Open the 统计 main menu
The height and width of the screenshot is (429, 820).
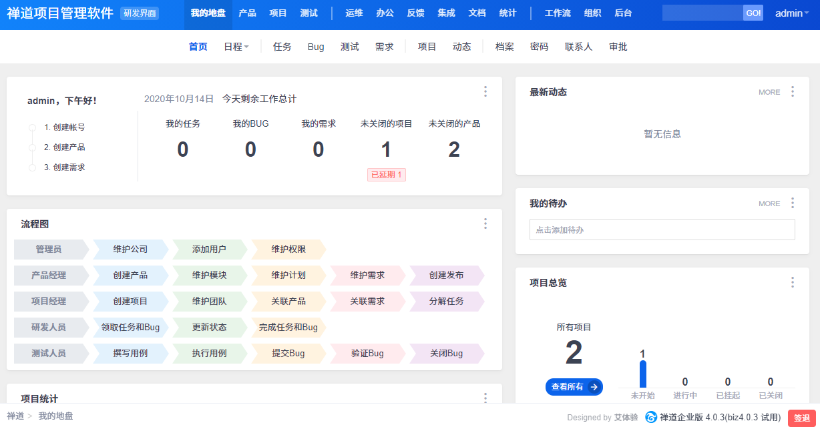(x=508, y=13)
